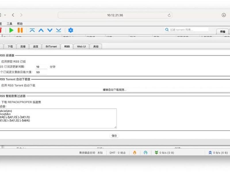230x173 pixels.
Task: Switch to the 高级 options tab
Action: 96,46
